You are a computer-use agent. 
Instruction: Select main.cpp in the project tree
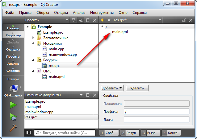coord(57,49)
